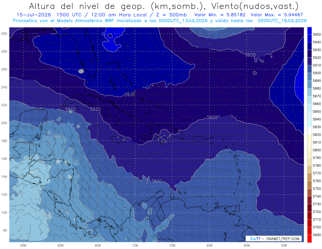Click the 20N latitude axis label
The height and width of the screenshot is (249, 322).
click(4, 123)
